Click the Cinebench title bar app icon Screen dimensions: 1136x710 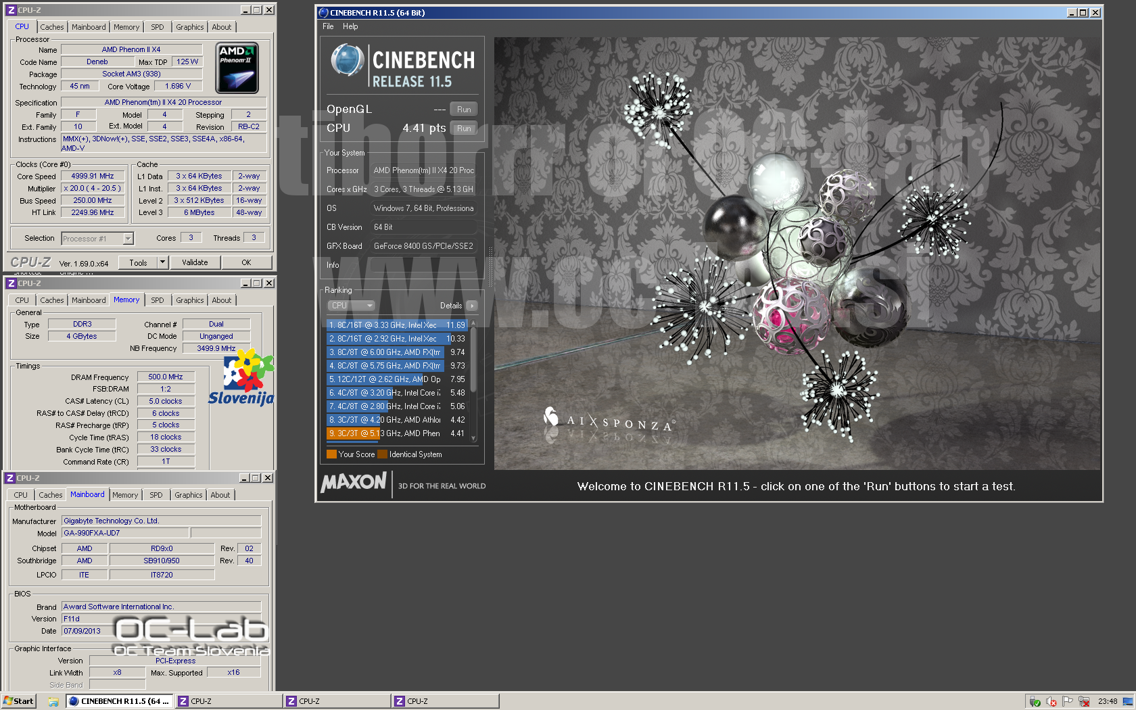(323, 13)
